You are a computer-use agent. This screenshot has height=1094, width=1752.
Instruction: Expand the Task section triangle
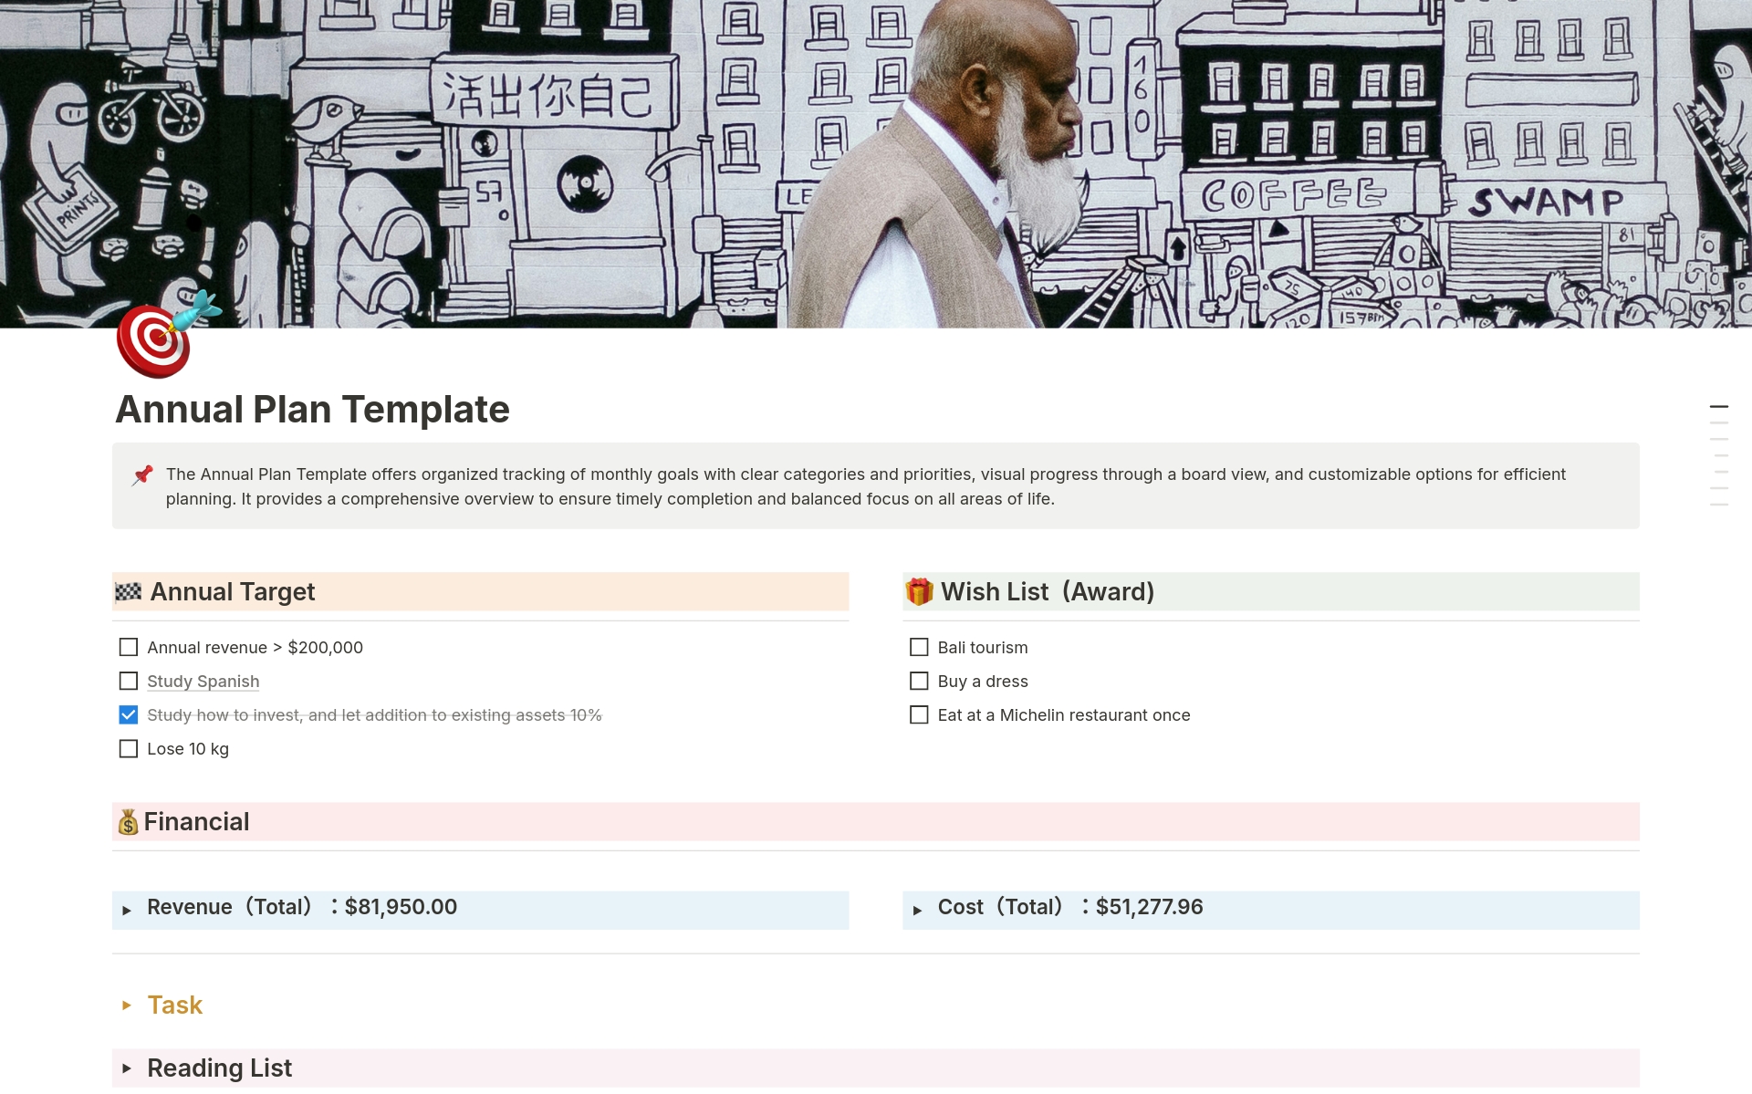click(127, 1005)
